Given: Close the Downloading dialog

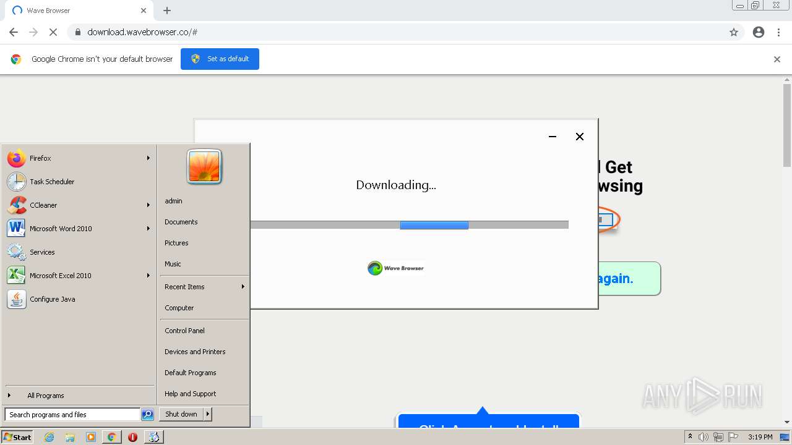Looking at the screenshot, I should coord(580,137).
